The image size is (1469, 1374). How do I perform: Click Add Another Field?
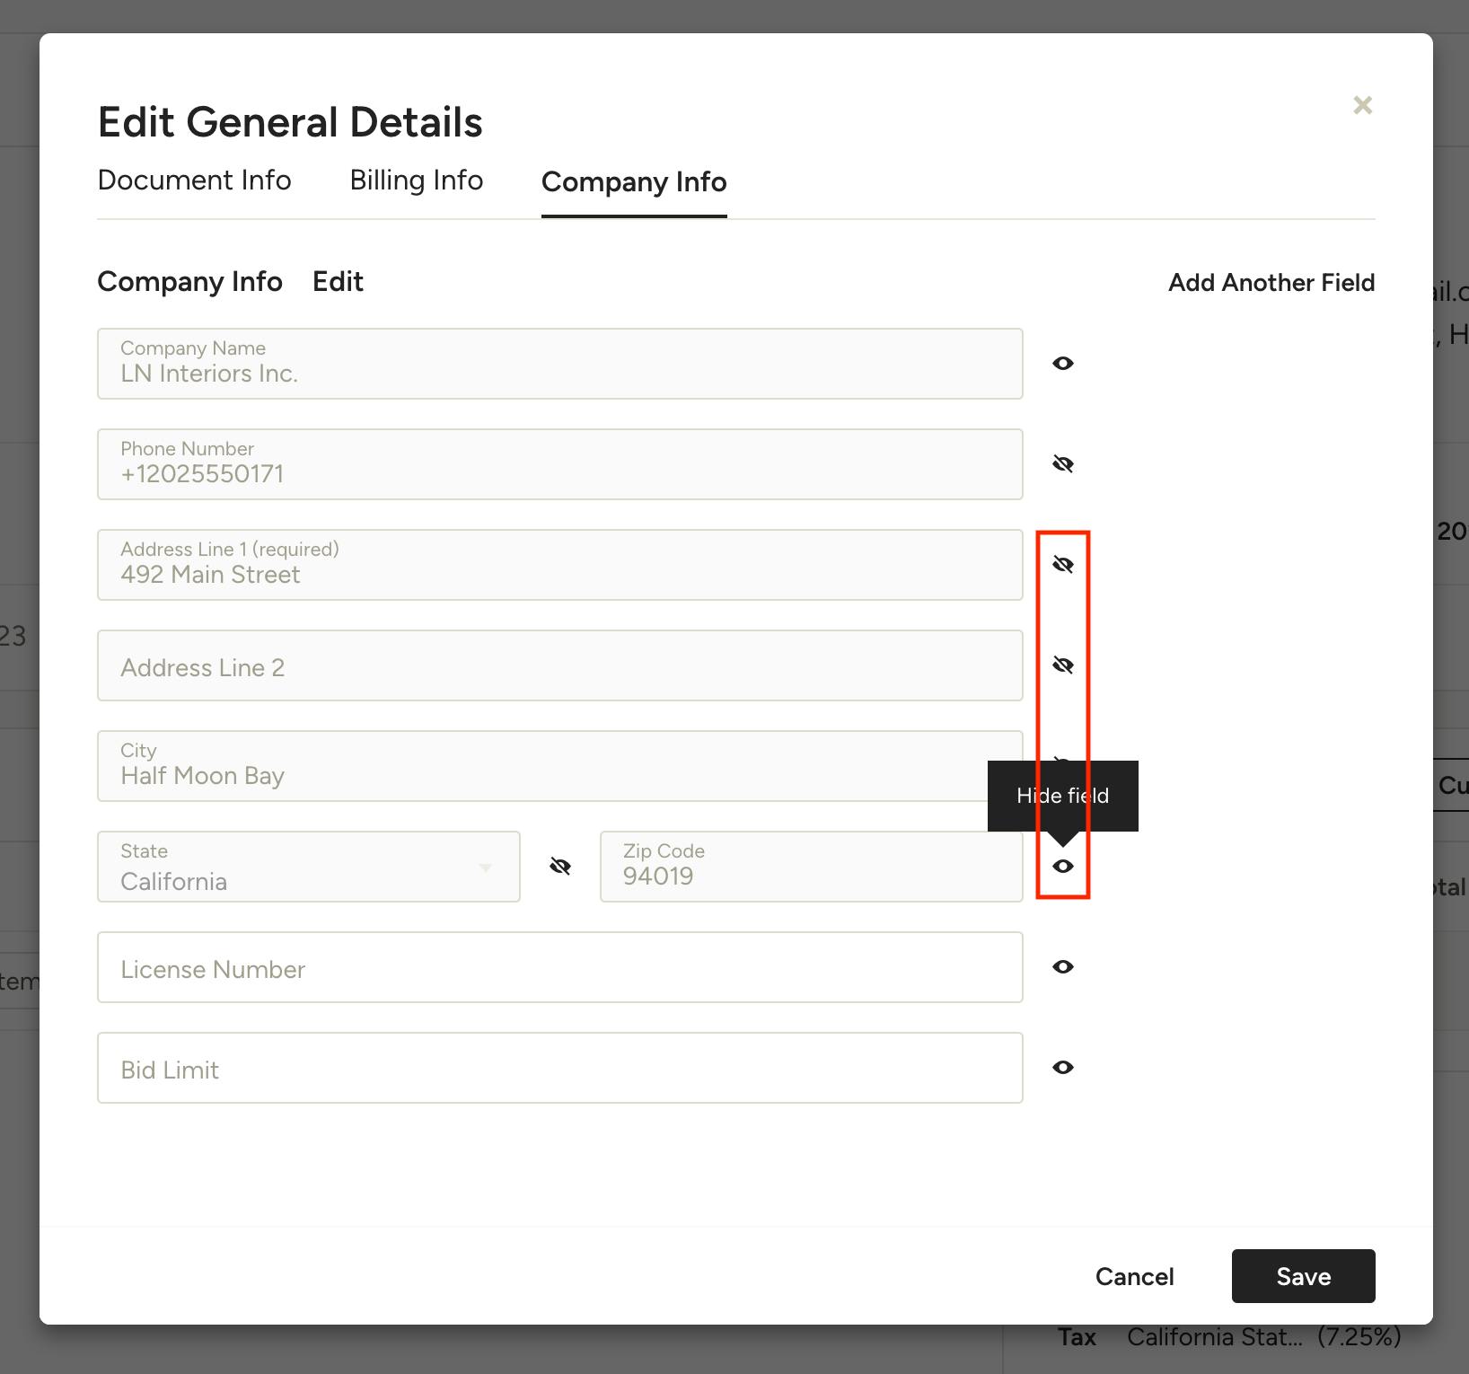tap(1271, 283)
